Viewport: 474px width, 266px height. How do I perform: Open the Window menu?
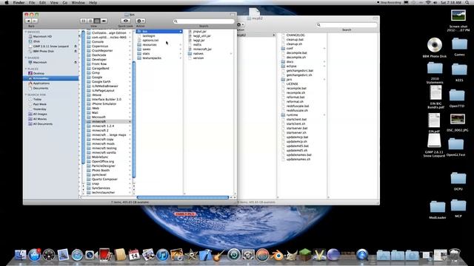[78, 2]
